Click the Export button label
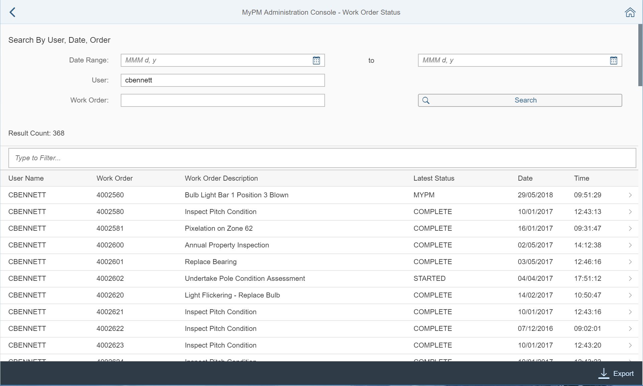643x386 pixels. pyautogui.click(x=623, y=374)
